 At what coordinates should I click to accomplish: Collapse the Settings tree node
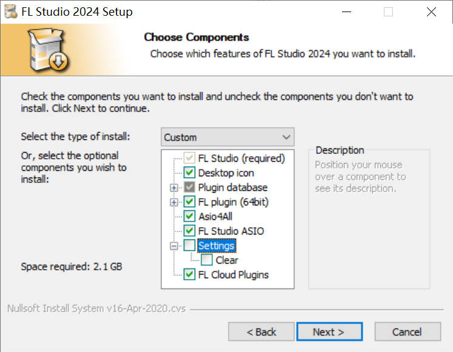pyautogui.click(x=175, y=245)
